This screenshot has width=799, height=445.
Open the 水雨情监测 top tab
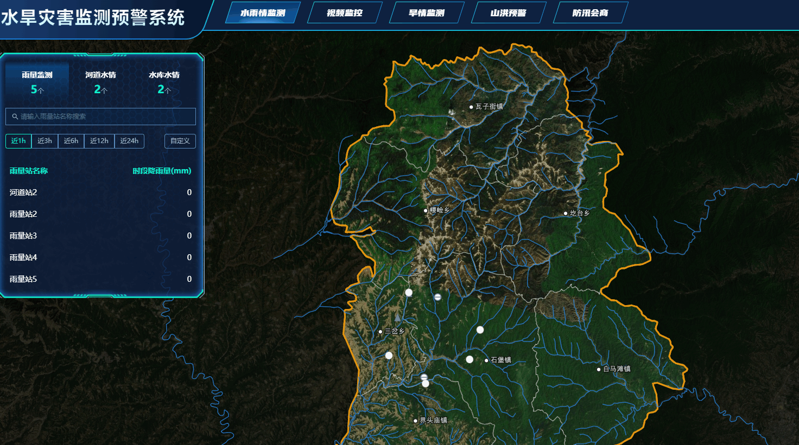pos(263,13)
